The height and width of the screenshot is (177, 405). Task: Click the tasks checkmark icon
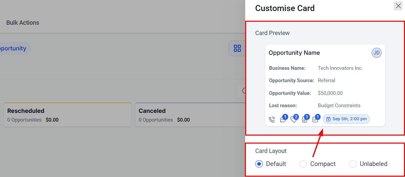(315, 120)
